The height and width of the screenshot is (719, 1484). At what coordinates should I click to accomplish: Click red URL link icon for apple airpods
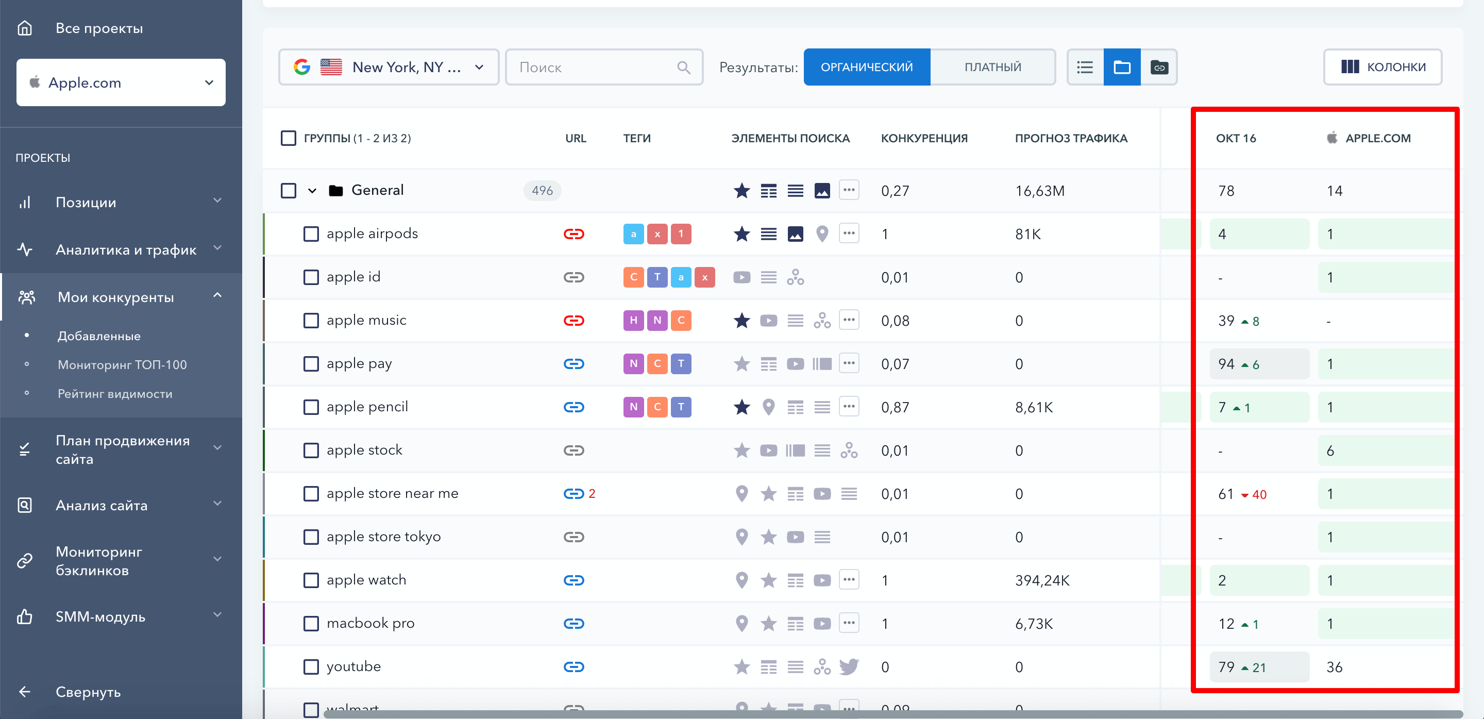pyautogui.click(x=573, y=234)
